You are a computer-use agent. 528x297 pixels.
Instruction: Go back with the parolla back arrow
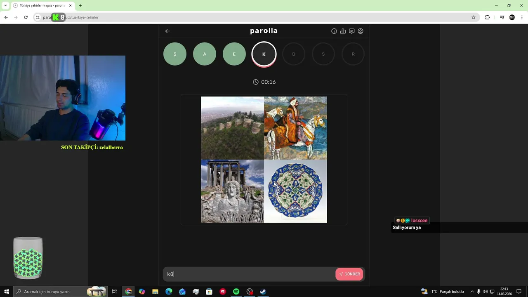[x=167, y=31]
